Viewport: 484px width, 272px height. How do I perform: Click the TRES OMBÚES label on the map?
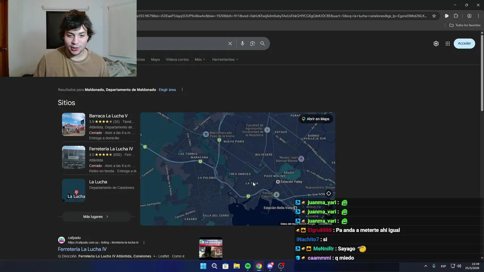240,174
